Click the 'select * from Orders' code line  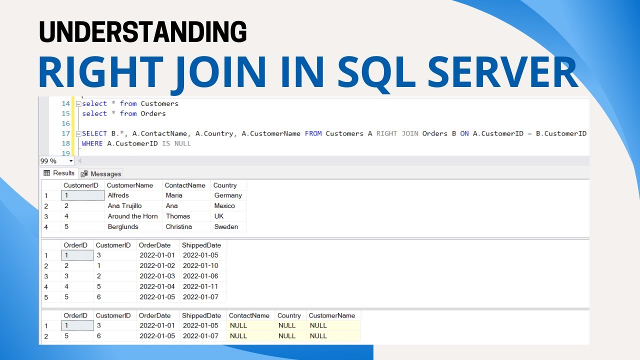coord(124,113)
